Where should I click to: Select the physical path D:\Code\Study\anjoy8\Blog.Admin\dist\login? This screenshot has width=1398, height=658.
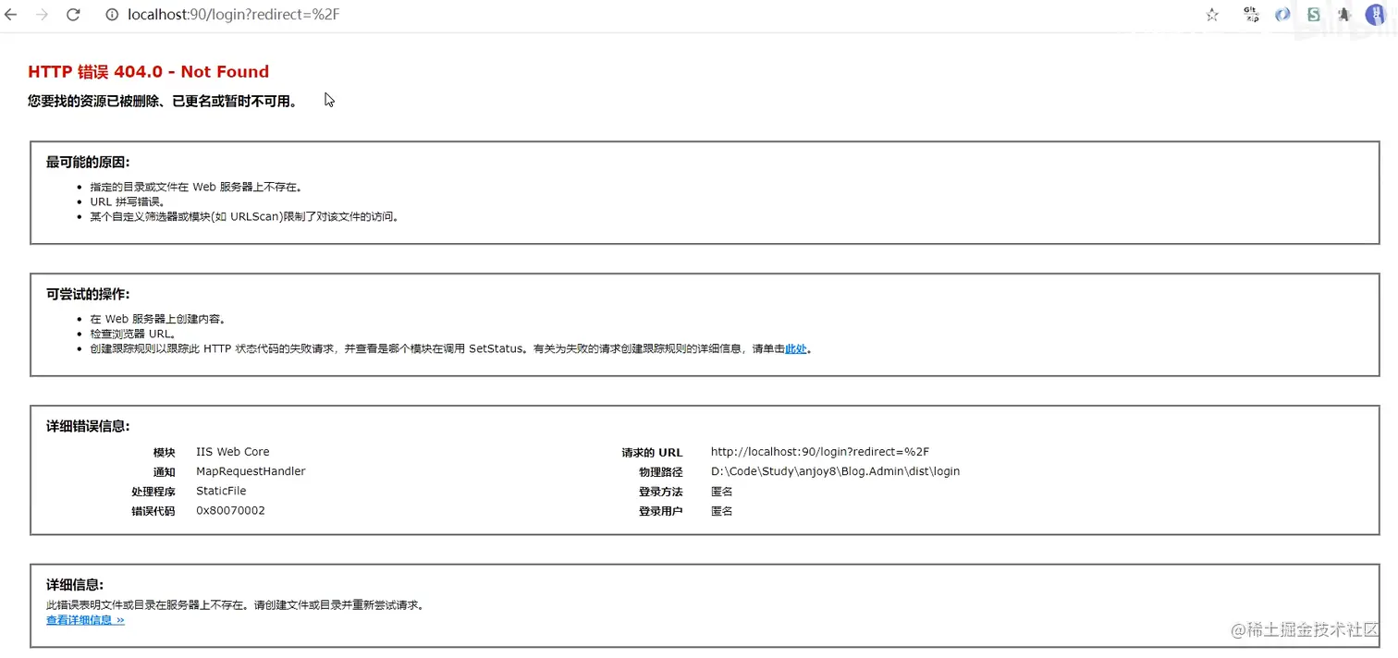(x=836, y=471)
